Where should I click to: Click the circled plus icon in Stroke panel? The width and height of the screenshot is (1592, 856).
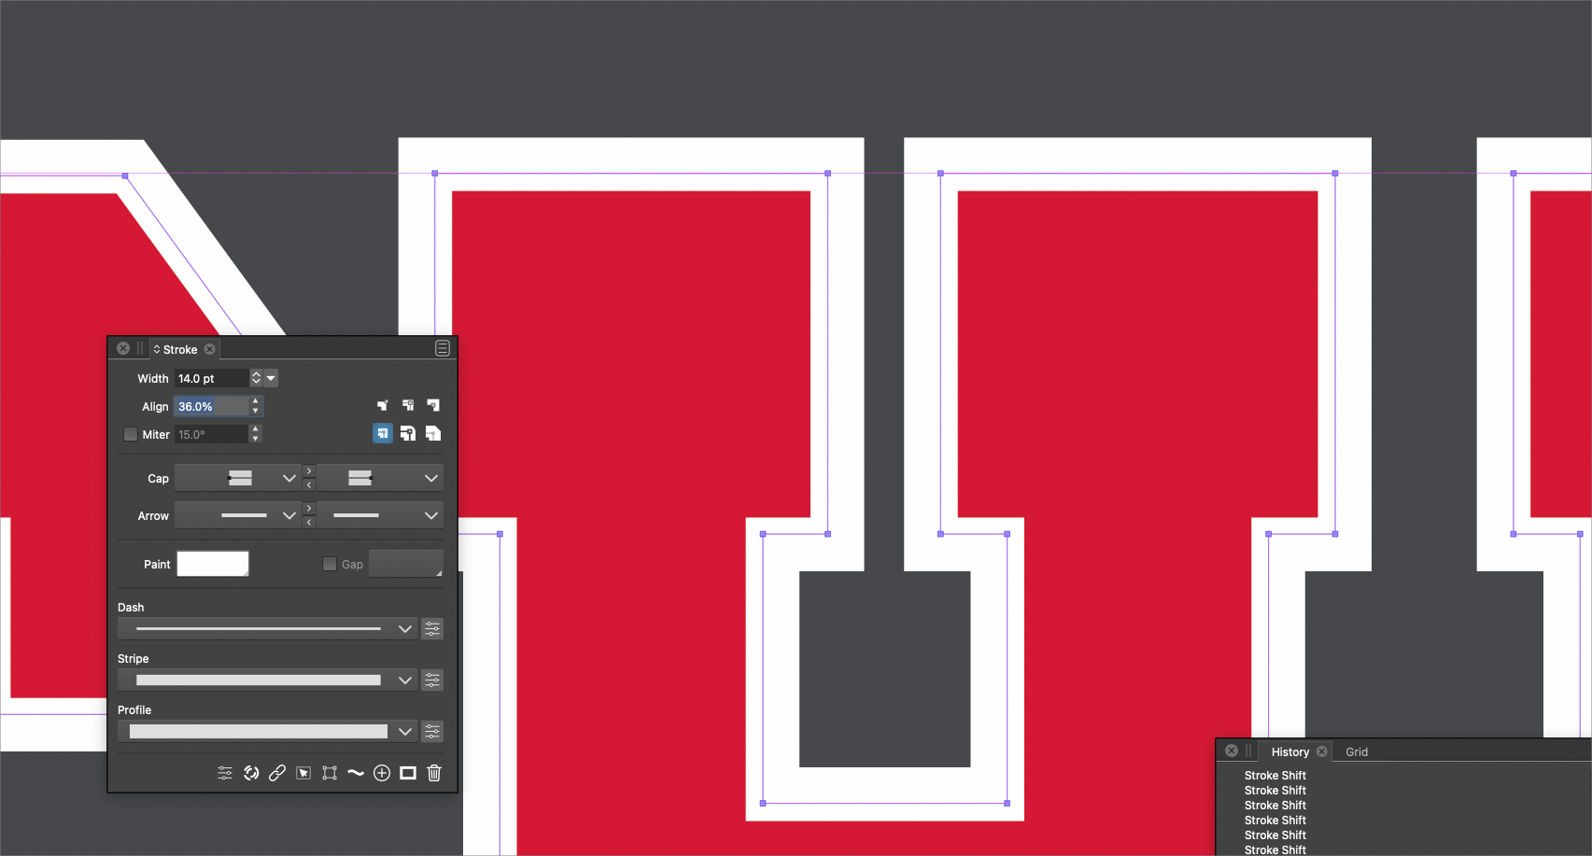click(x=382, y=773)
